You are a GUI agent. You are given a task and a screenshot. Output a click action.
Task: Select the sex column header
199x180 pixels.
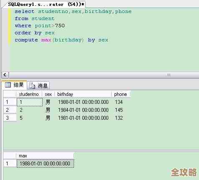point(48,94)
